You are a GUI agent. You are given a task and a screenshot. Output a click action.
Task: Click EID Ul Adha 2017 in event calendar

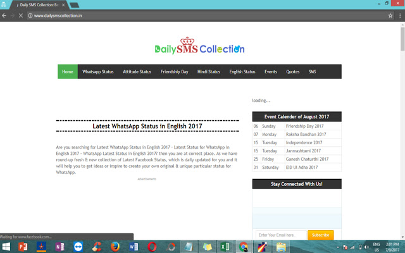[302, 167]
